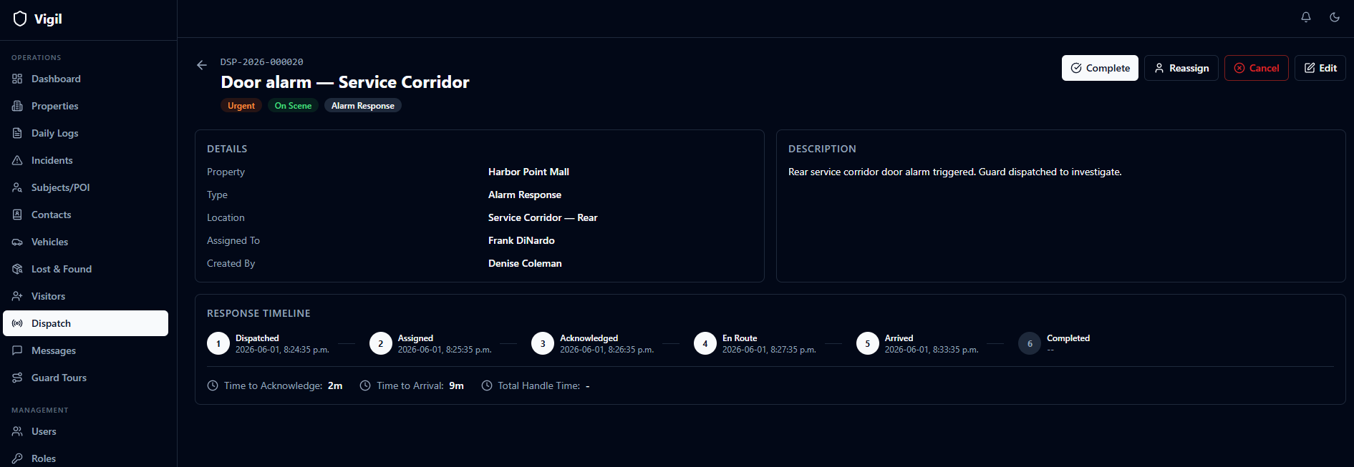Click the Vigil shield logo icon
The image size is (1354, 467).
tap(20, 19)
